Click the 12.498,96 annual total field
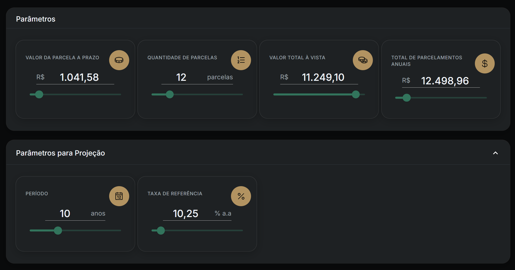Image resolution: width=515 pixels, height=270 pixels. point(445,81)
